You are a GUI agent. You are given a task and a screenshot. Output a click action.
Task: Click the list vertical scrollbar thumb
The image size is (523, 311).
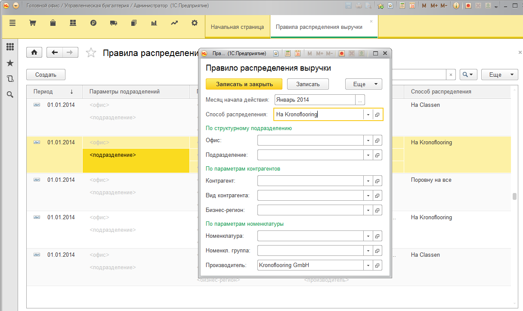(514, 197)
